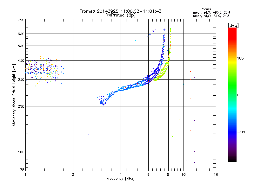Click the y-axis tick label '300'
Viewport: 254px width, 190px height.
(21, 80)
